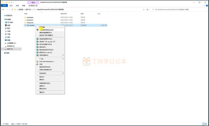Go up one folder level arrow
The width and height of the screenshot is (209, 126).
coord(12,9)
